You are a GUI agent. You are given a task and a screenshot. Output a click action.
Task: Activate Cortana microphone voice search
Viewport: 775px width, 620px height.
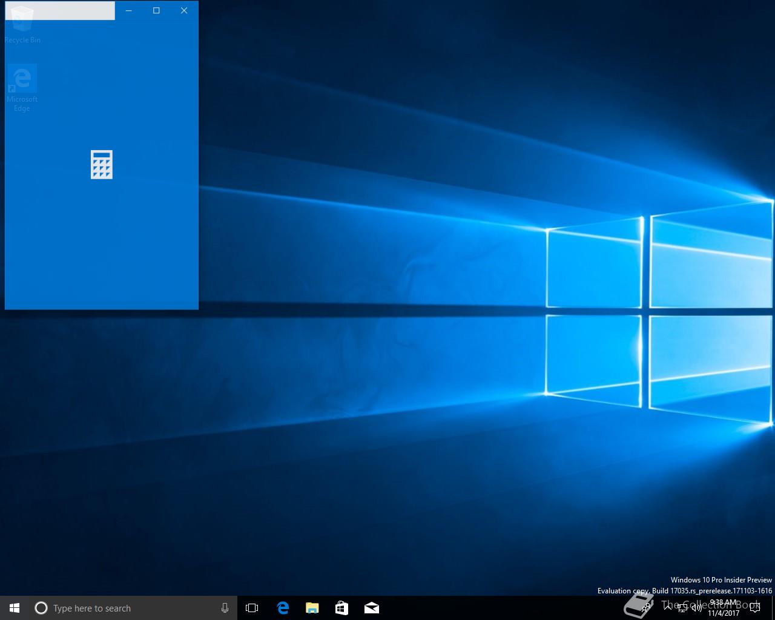click(x=225, y=608)
